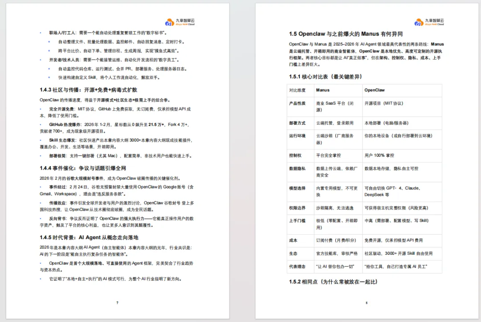Click the '运行环境' row label
This screenshot has height=322, width=481.
(297, 136)
